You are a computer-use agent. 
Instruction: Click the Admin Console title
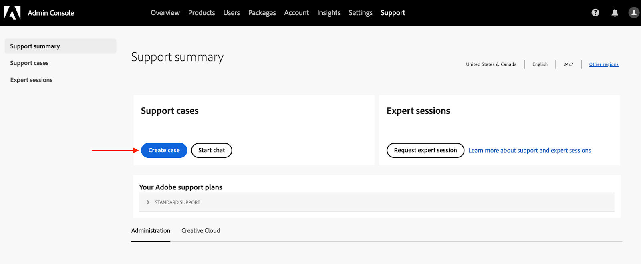(x=51, y=13)
